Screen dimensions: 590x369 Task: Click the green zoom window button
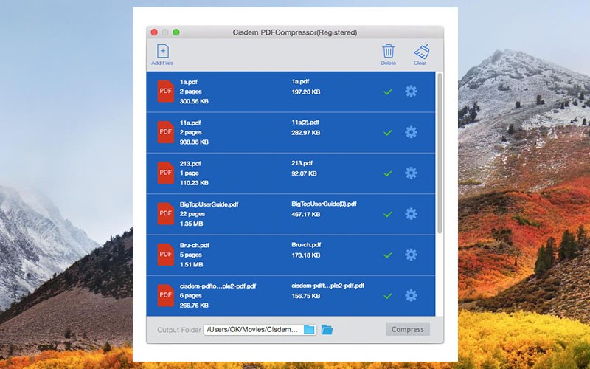(176, 32)
